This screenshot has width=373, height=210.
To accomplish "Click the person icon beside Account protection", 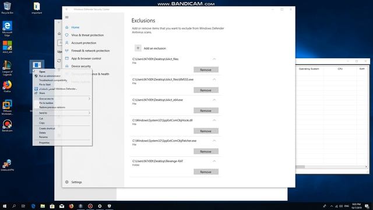I will click(67, 43).
